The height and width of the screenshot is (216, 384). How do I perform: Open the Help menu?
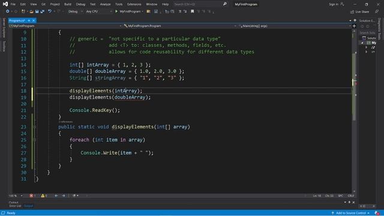click(166, 4)
